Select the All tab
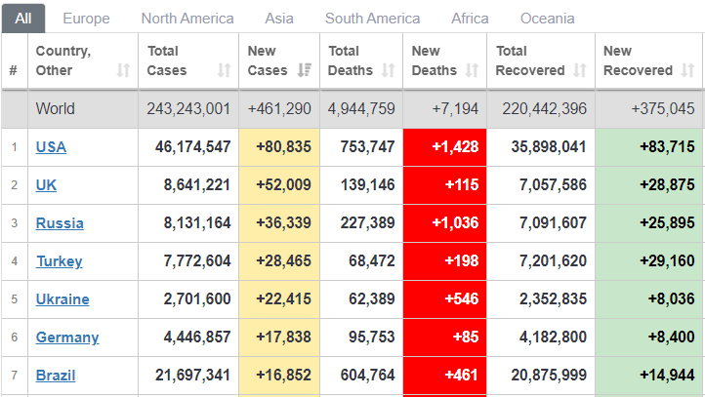This screenshot has height=397, width=705. click(x=23, y=19)
